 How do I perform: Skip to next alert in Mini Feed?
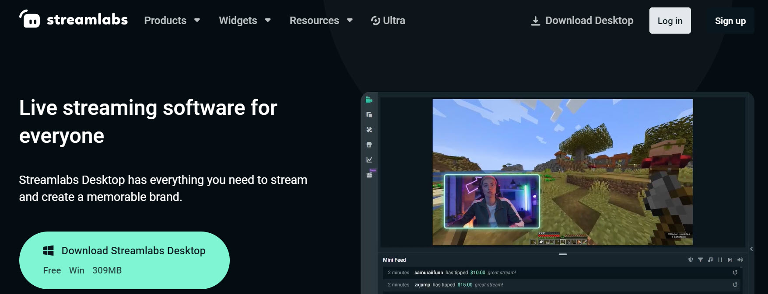[730, 259]
